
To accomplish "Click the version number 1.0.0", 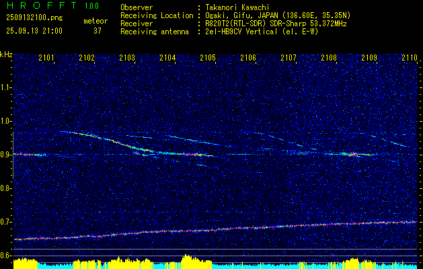I will click(91, 6).
